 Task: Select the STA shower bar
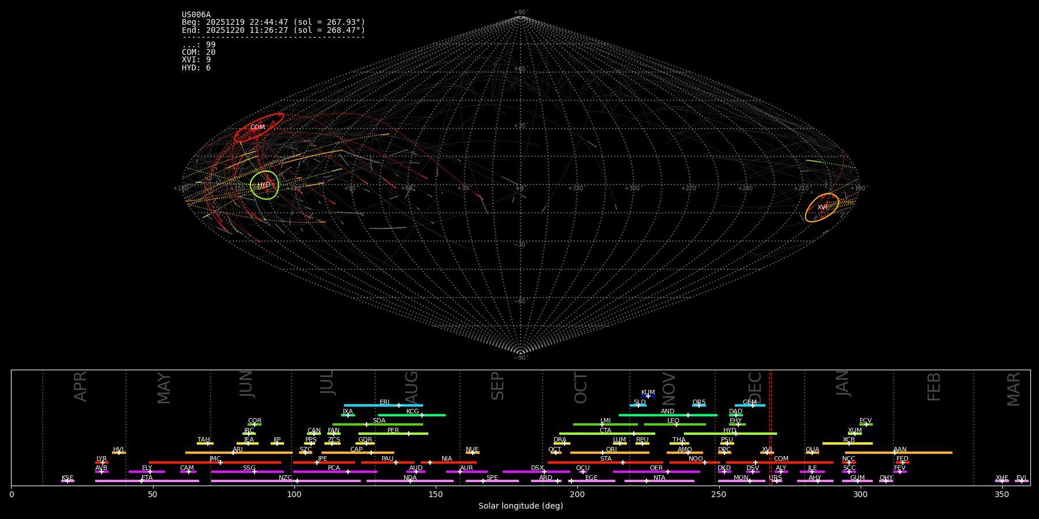coord(606,462)
